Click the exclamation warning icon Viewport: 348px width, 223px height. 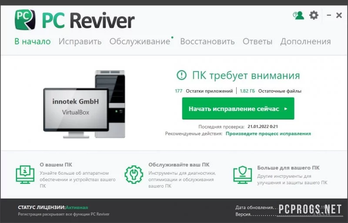pyautogui.click(x=181, y=75)
